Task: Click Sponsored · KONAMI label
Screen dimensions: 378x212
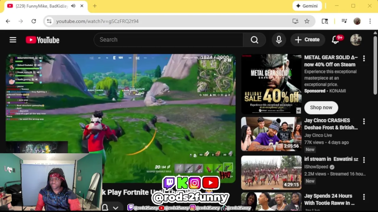Action: tap(325, 91)
